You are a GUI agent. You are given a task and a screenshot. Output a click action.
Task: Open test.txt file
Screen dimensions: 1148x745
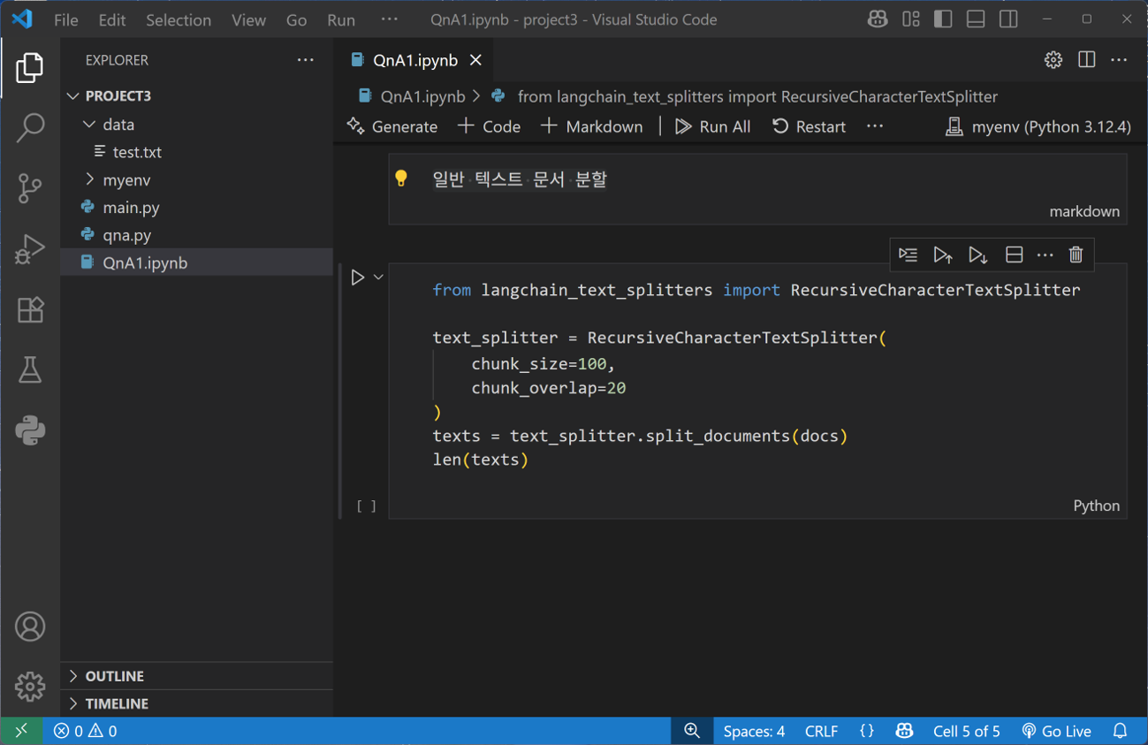197,152
